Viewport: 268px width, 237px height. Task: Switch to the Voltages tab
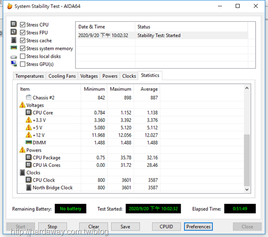(x=89, y=76)
